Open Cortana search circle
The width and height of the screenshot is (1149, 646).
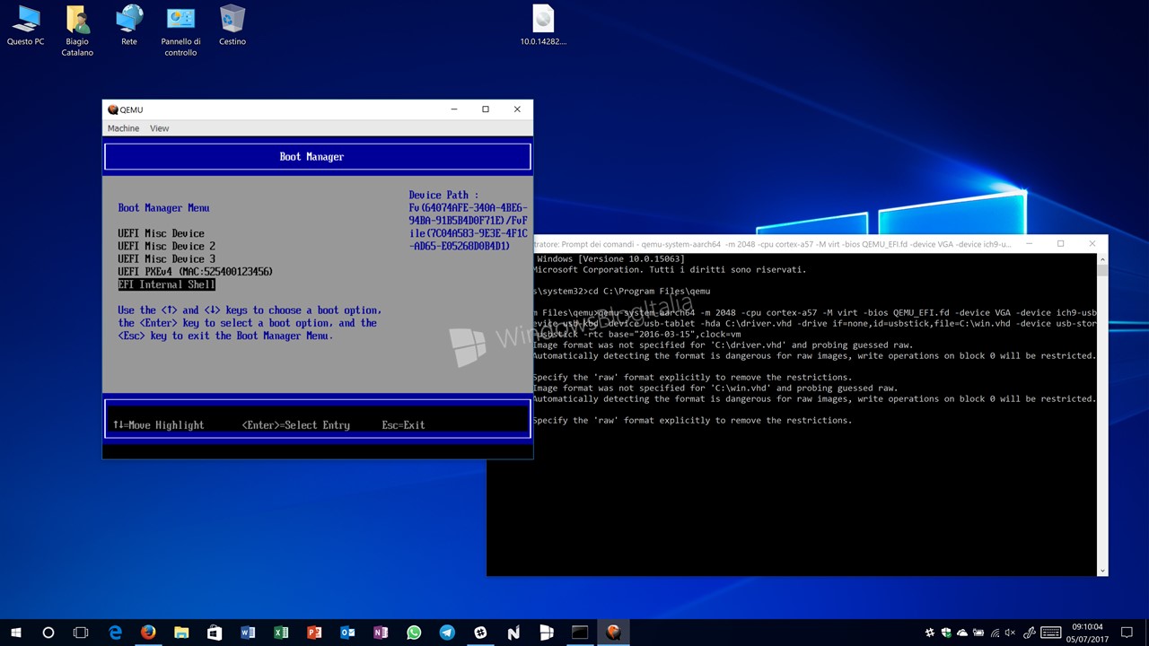[x=48, y=633]
